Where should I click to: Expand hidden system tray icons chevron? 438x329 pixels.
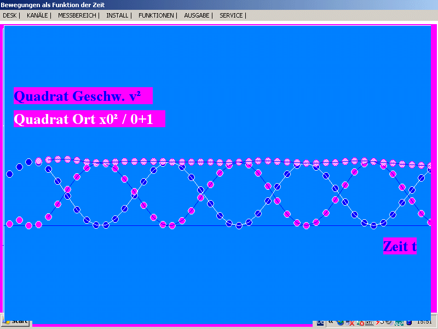[331, 322]
